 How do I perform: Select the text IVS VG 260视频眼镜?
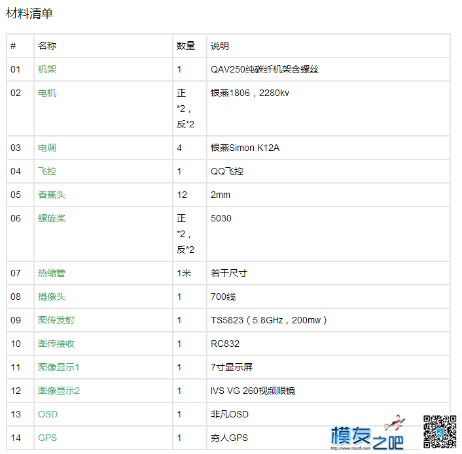[253, 391]
